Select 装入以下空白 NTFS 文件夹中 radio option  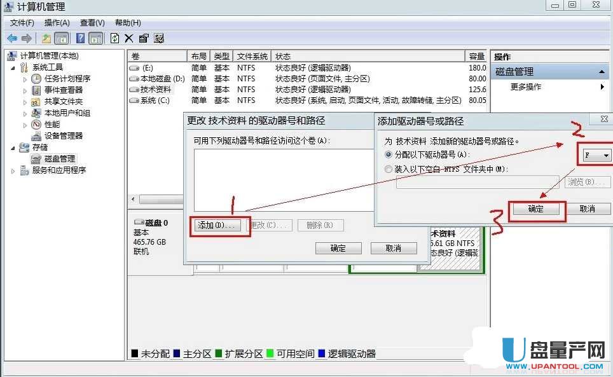tap(389, 169)
